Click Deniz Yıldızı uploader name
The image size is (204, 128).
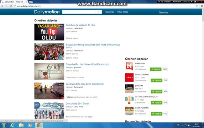(x=78, y=107)
